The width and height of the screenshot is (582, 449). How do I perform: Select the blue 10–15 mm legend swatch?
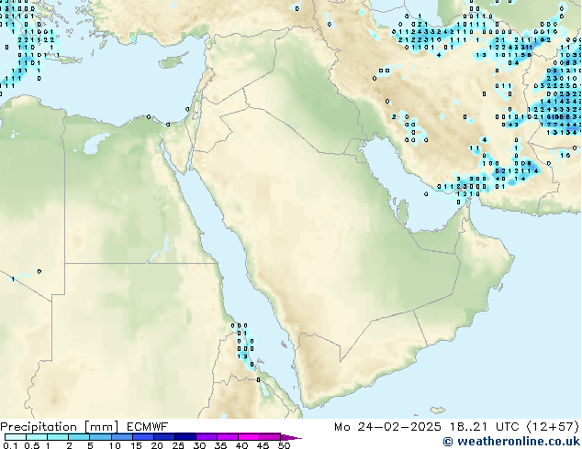(x=123, y=437)
